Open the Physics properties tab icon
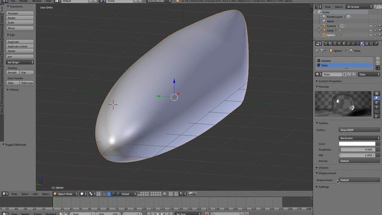Screen dimensions: 382x215 [376, 44]
